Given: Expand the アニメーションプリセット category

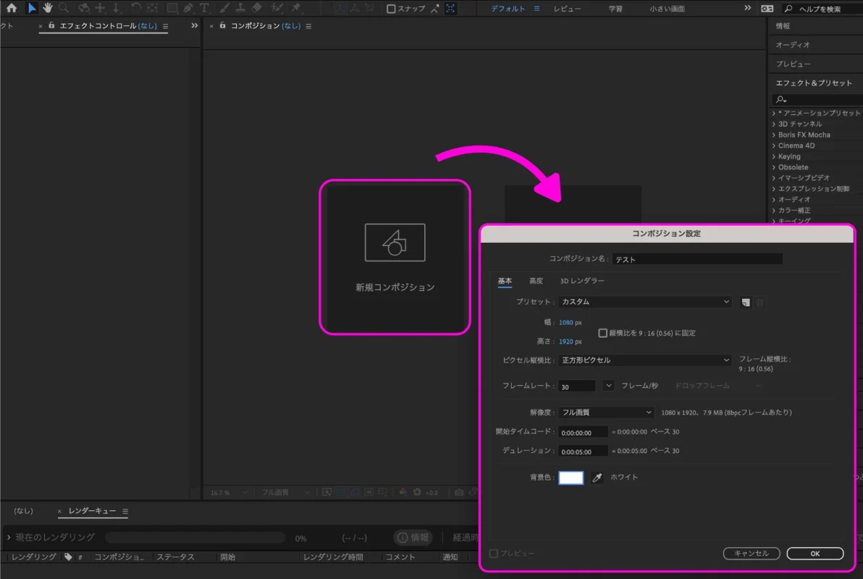Looking at the screenshot, I should [774, 113].
